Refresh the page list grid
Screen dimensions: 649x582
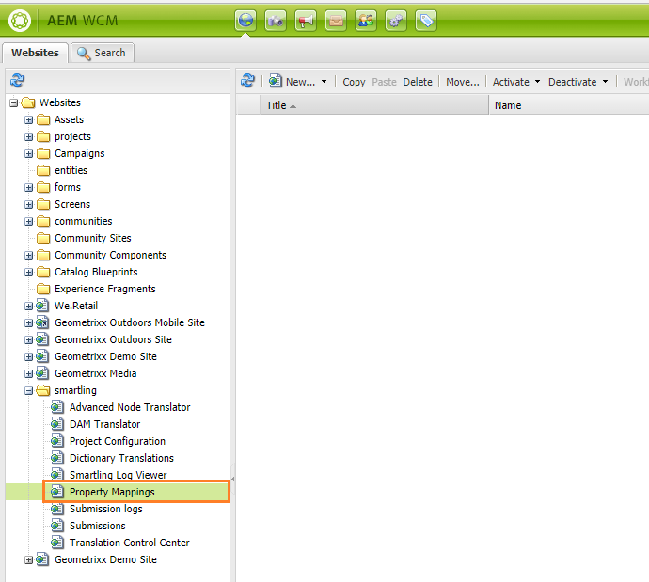click(247, 80)
